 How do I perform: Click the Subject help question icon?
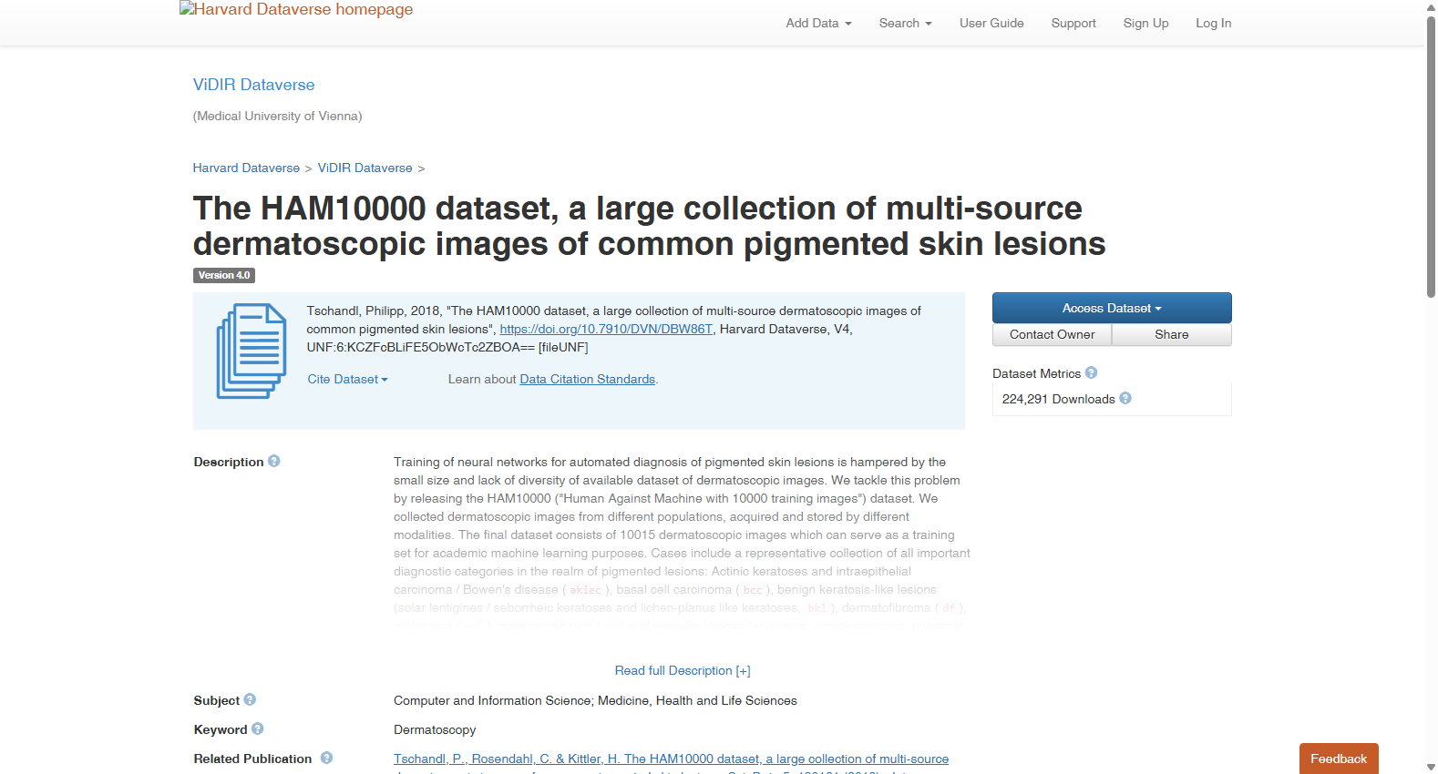pyautogui.click(x=250, y=700)
